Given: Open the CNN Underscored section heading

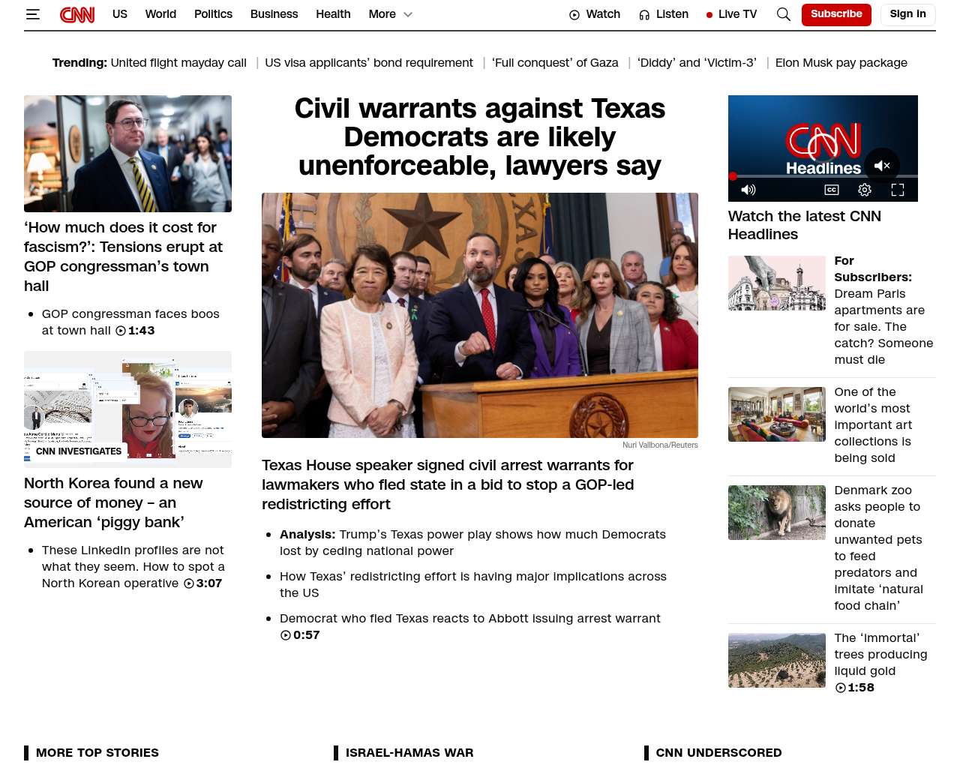Looking at the screenshot, I should point(718,752).
